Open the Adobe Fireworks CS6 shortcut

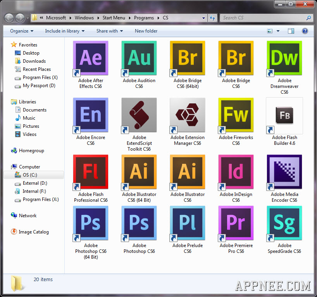[236, 115]
